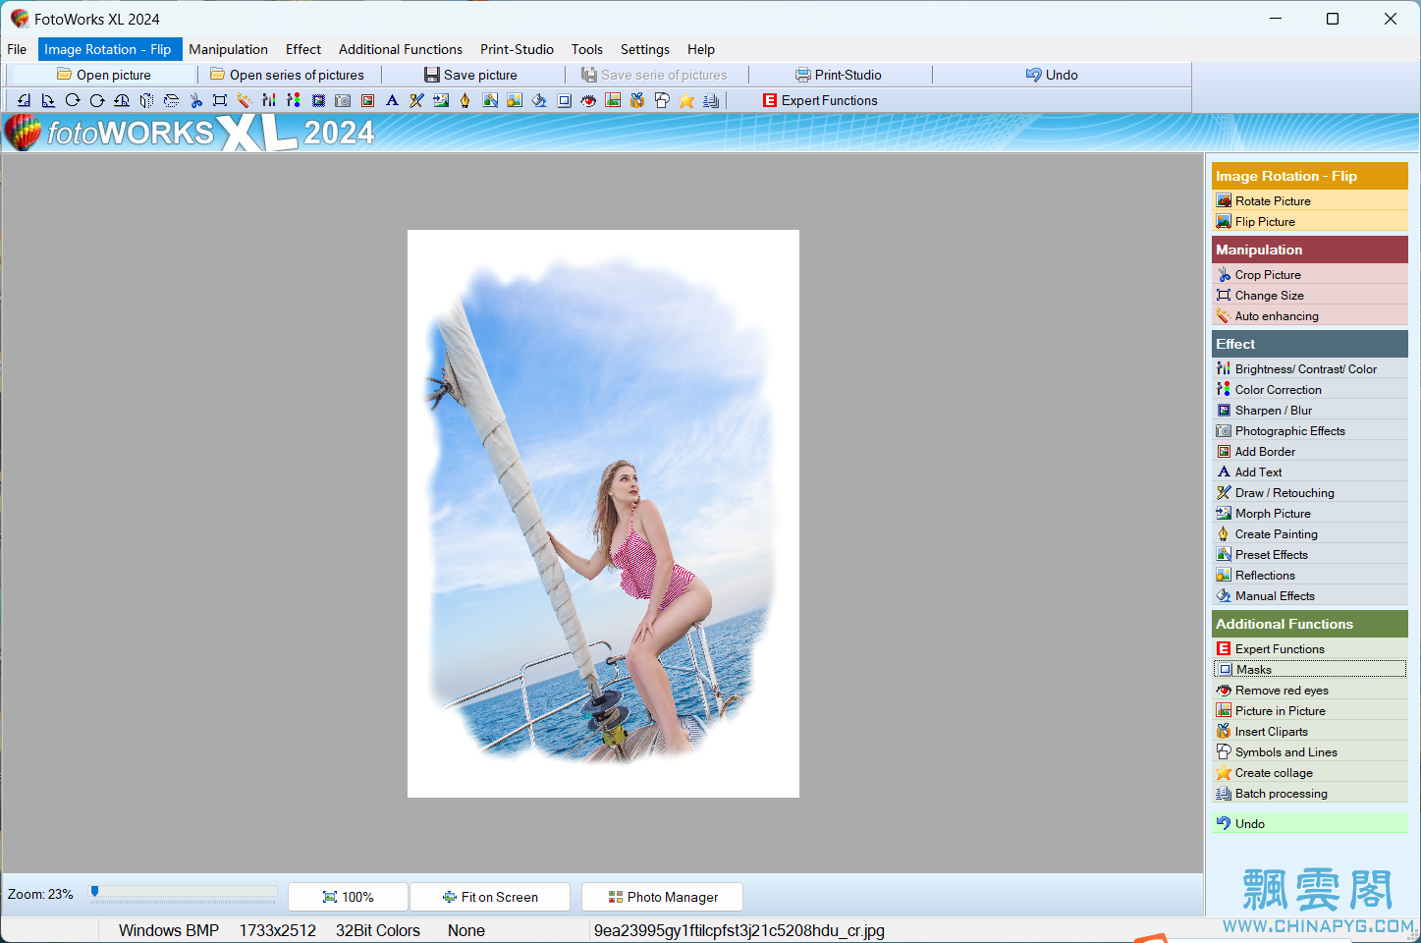
Task: Adjust the Zoom slider handle
Action: (94, 892)
